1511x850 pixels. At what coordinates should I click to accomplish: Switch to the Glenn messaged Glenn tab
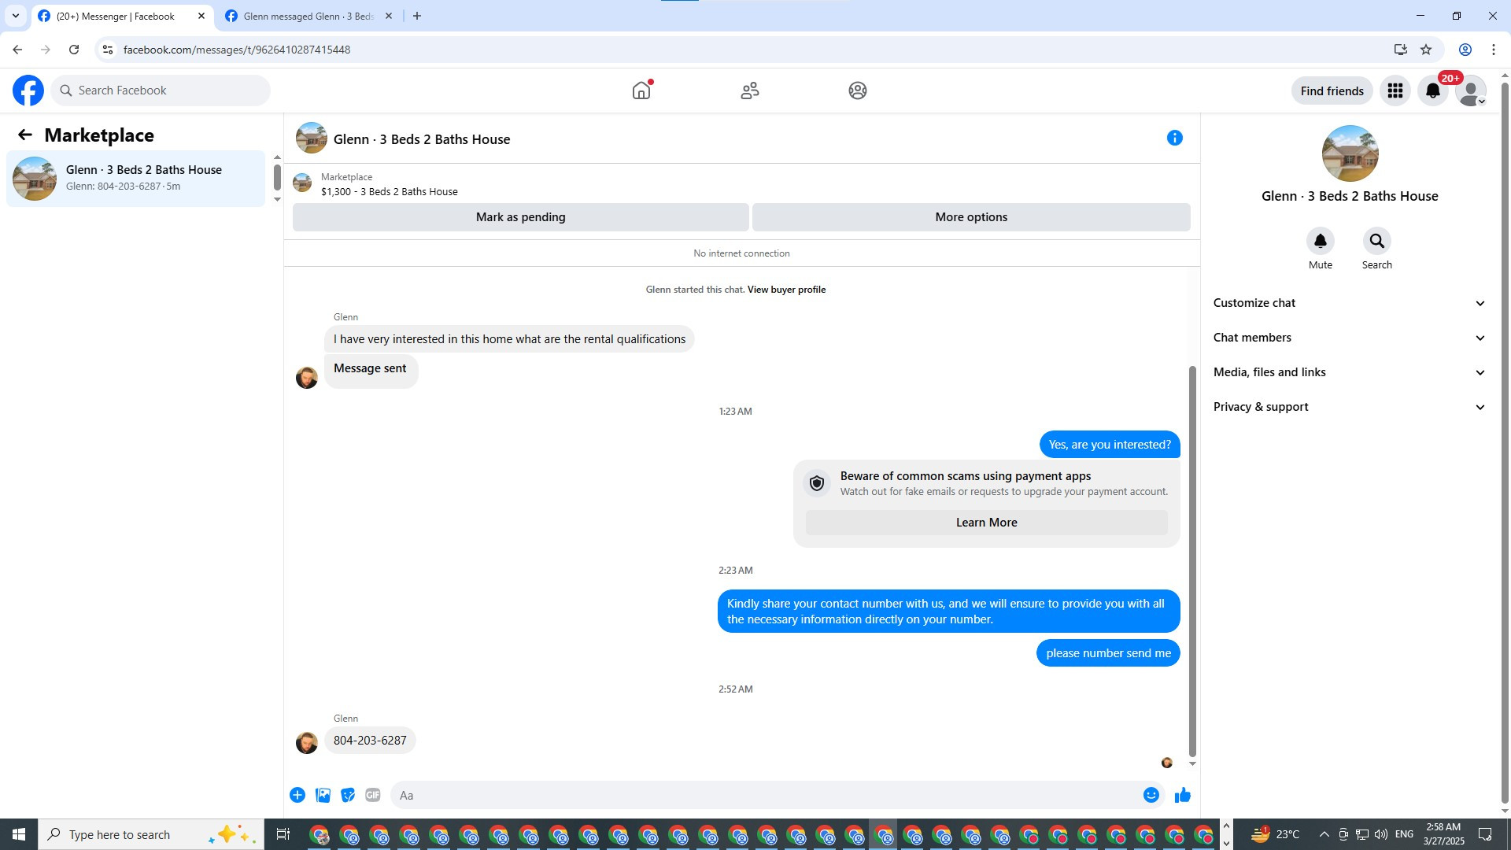[308, 16]
